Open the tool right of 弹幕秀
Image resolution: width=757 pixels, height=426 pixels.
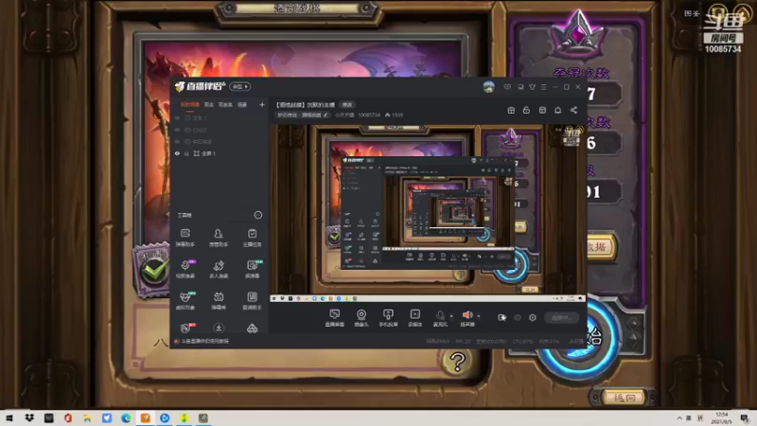[252, 300]
